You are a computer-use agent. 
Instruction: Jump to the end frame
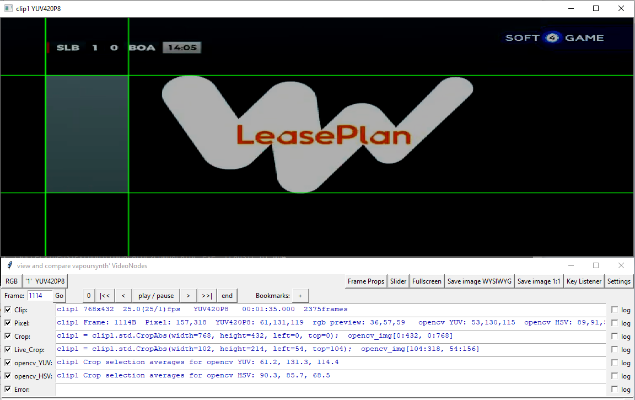click(x=227, y=295)
